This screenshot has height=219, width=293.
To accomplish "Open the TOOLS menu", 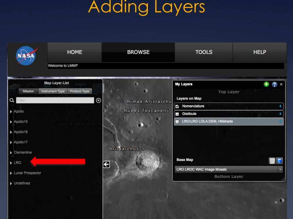I will click(204, 52).
